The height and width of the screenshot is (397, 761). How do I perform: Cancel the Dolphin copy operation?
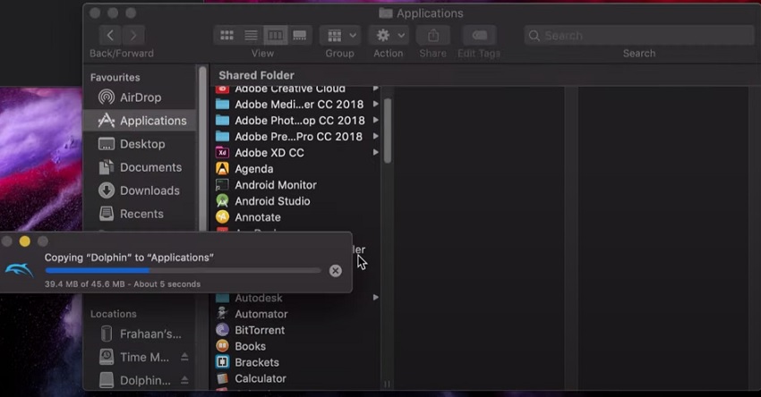pyautogui.click(x=335, y=271)
